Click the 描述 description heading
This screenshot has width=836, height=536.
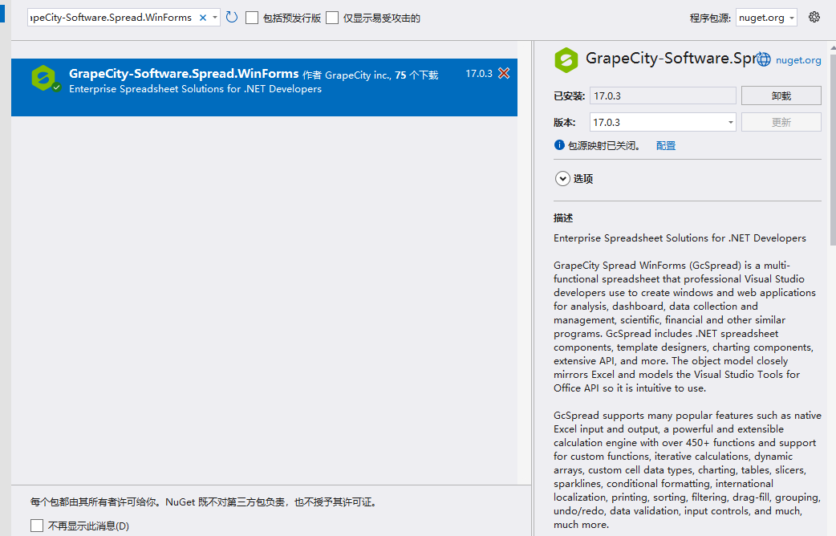[563, 218]
